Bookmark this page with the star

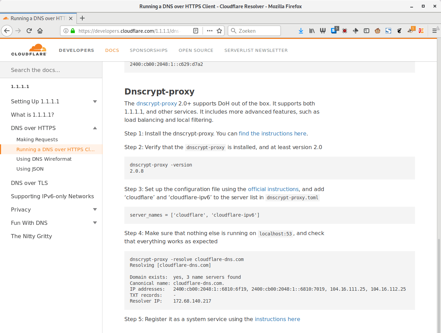click(219, 31)
